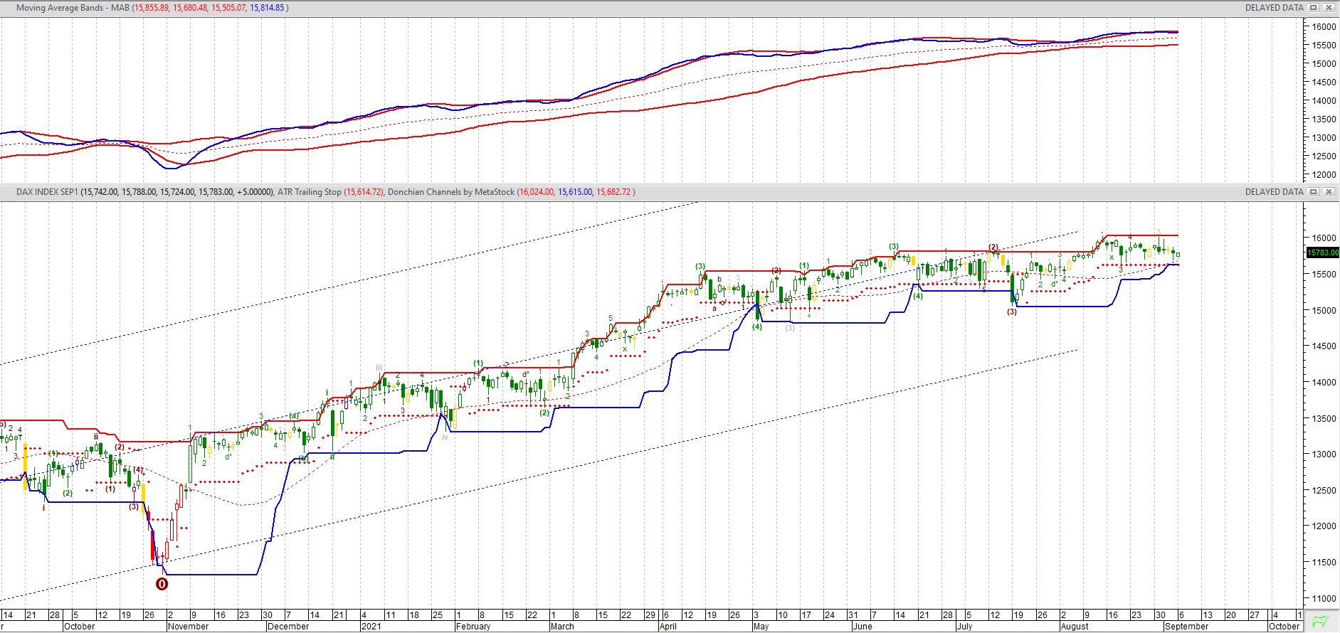This screenshot has width=1340, height=633.
Task: Click the DAX INDEX SEP1 title label
Action: tap(47, 192)
